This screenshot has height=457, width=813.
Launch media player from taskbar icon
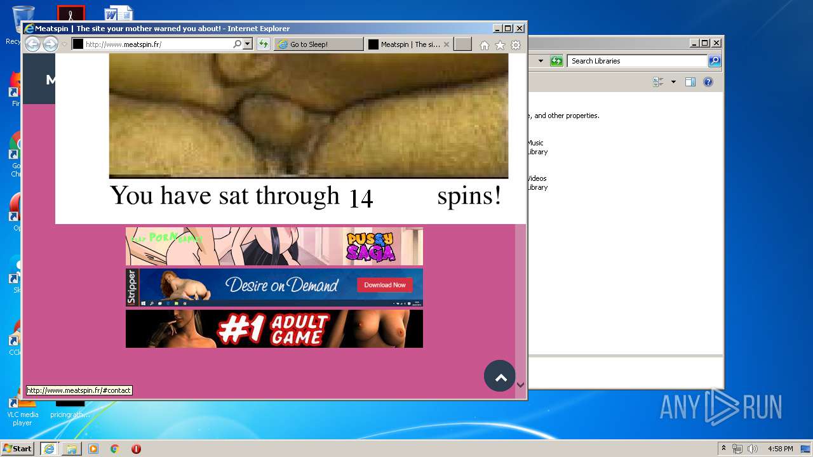(x=93, y=449)
